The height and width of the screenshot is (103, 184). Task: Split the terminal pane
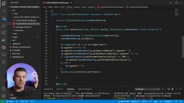tap(169, 89)
